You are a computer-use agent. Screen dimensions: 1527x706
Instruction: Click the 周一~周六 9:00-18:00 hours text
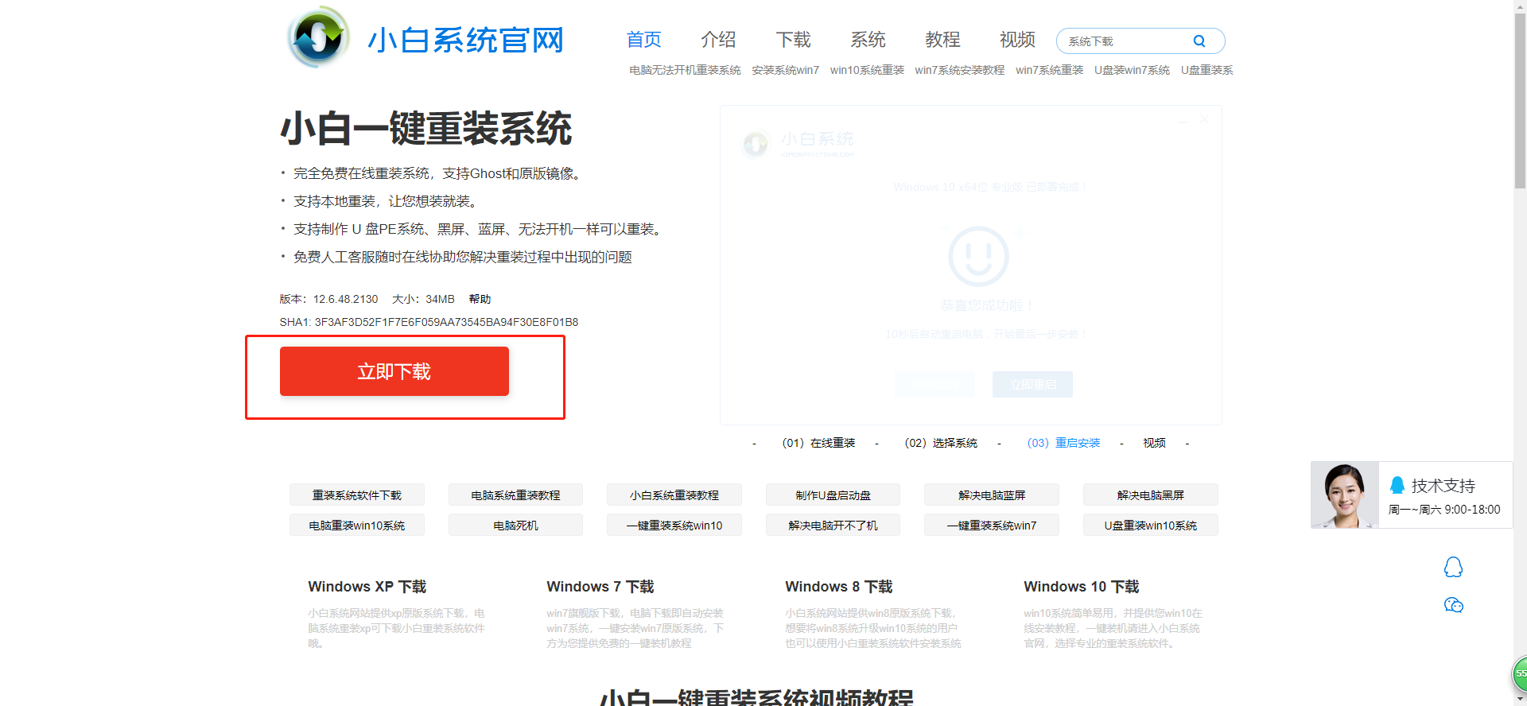[1444, 510]
